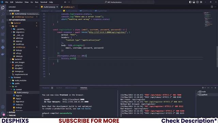
Task: Open the Help menu
Action: click(51, 2)
